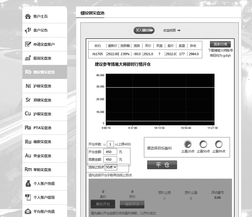Select the 止盈50点 radio option

[203, 144]
